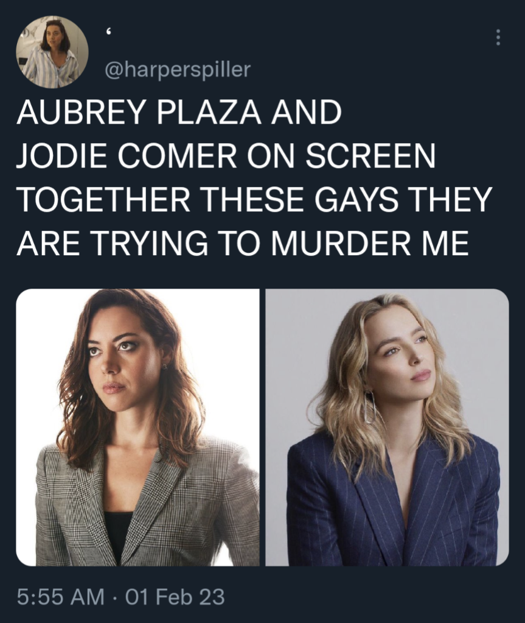525x623 pixels.
Task: Open the left photo with plaid blazer
Action: (137, 427)
